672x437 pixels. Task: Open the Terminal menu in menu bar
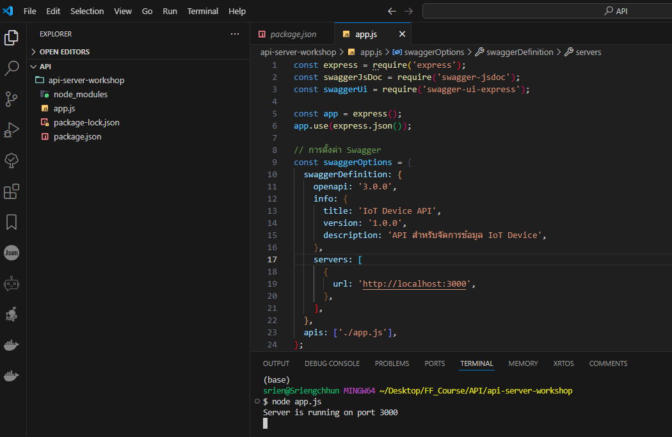click(202, 12)
